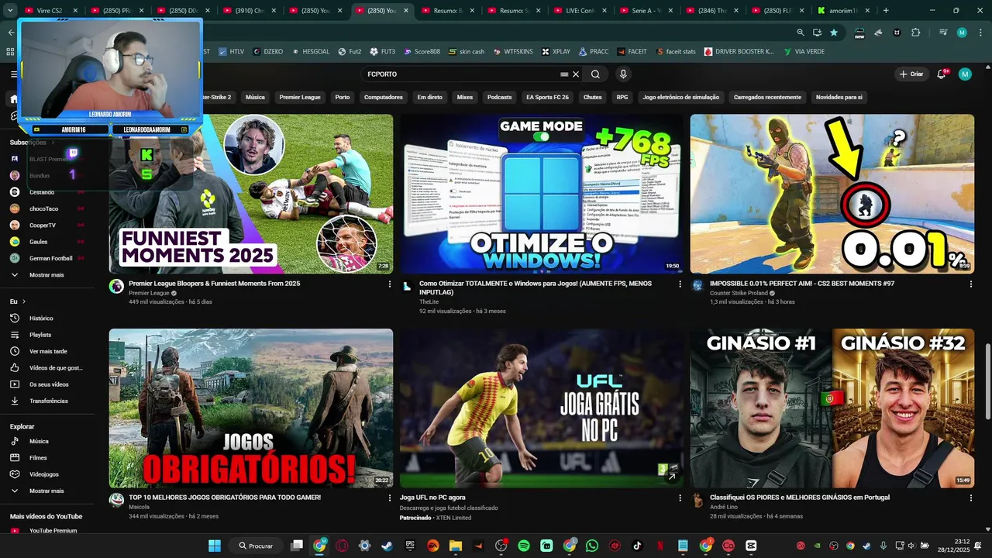Screen dimensions: 992x558
Task: Open Spotify from the taskbar
Action: coord(524,546)
